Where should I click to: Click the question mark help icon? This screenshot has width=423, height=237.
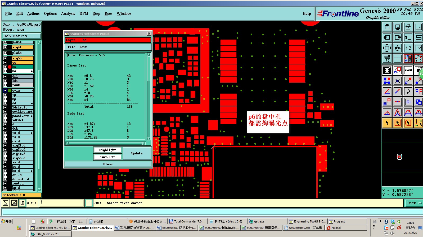coord(418,48)
